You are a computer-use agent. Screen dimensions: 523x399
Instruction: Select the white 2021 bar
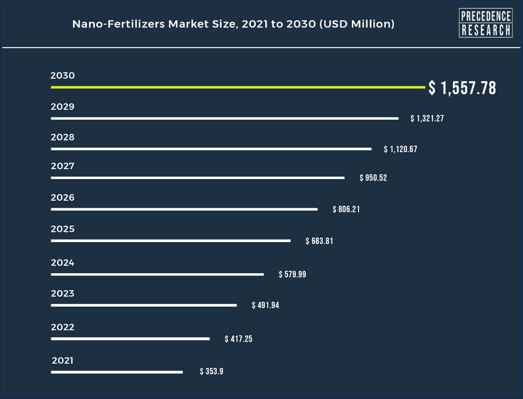click(x=117, y=372)
